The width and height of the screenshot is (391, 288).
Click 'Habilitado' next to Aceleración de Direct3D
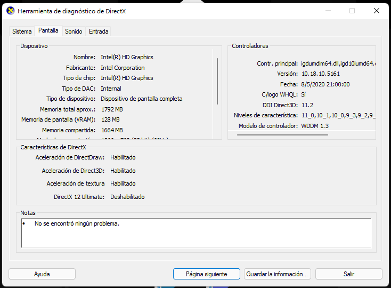[123, 171]
